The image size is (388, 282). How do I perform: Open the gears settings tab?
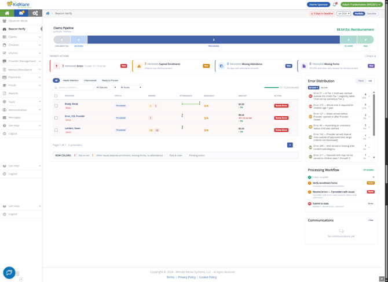tap(35, 13)
